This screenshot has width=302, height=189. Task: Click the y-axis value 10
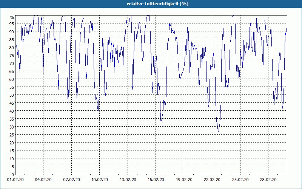[x=12, y=158]
